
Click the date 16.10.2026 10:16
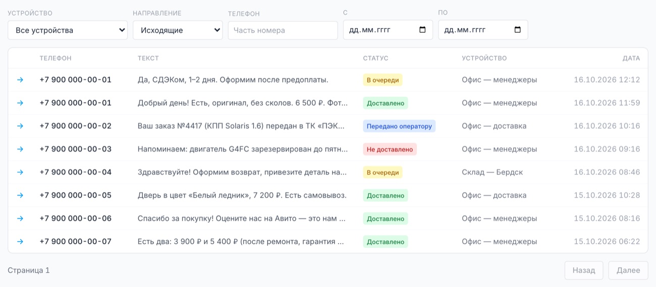pos(607,126)
